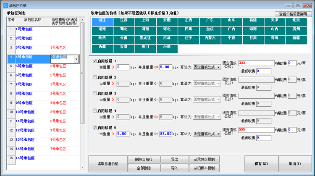Select 重庆 province tab

(x=210, y=31)
